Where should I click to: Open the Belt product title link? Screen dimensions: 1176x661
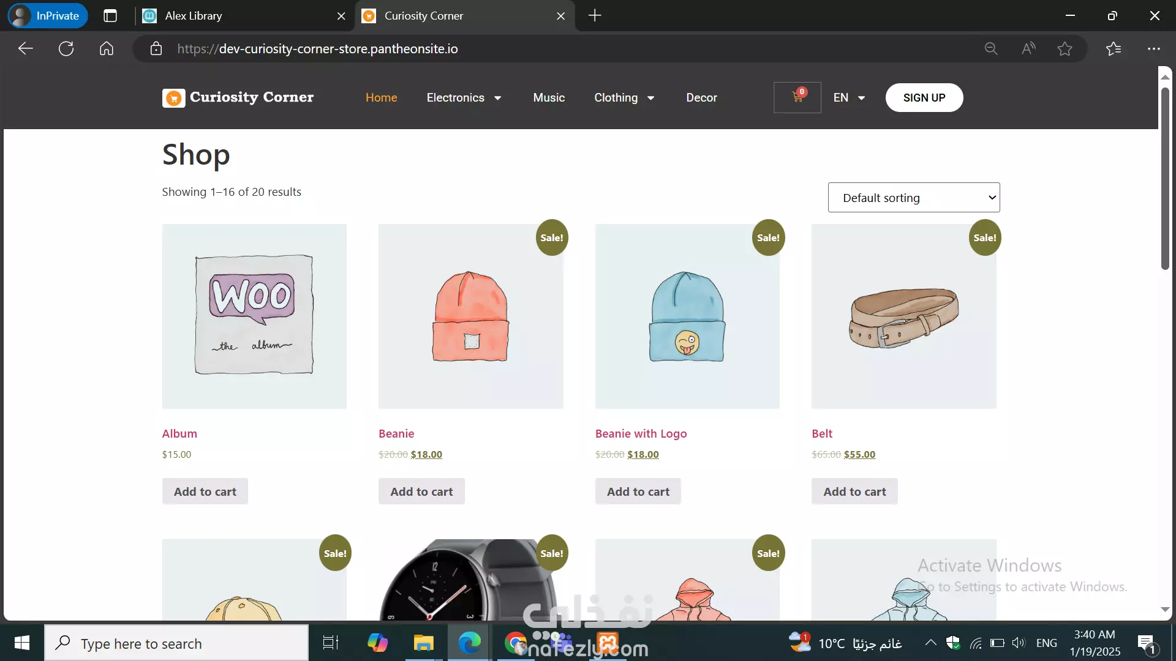tap(822, 433)
